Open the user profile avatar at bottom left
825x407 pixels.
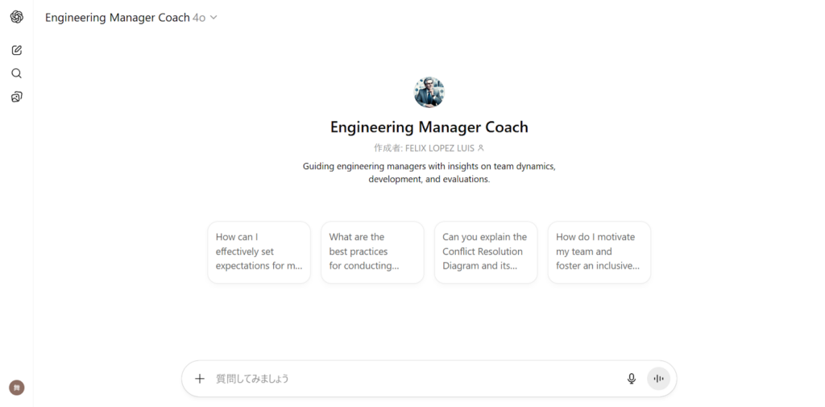click(17, 388)
